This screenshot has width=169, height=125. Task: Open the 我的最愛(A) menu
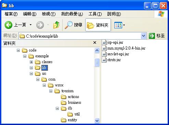(72, 14)
